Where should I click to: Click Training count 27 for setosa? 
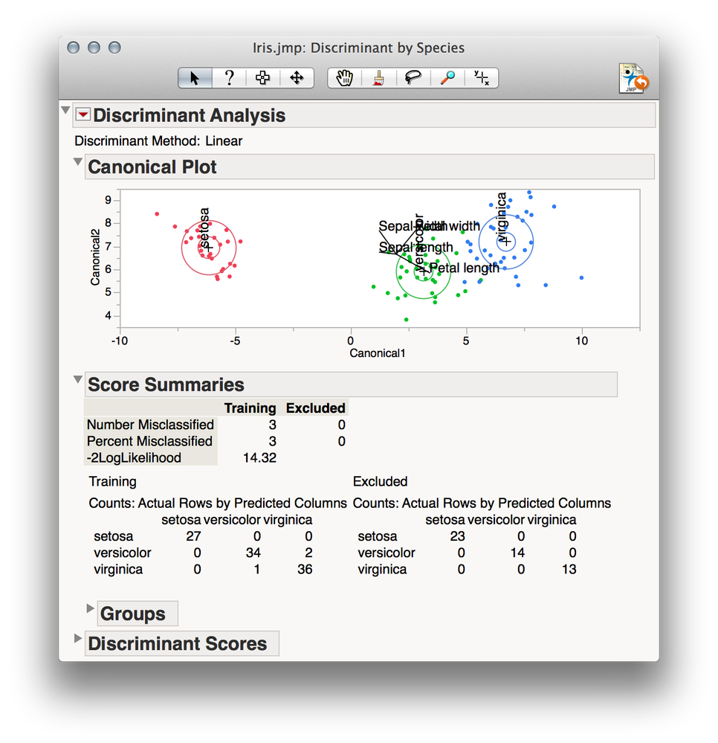click(193, 536)
